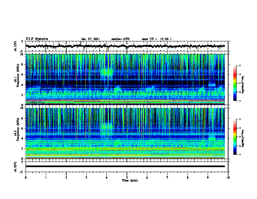Click the thick black ch.3 voltage trace
The width and height of the screenshot is (257, 199).
coord(125,166)
